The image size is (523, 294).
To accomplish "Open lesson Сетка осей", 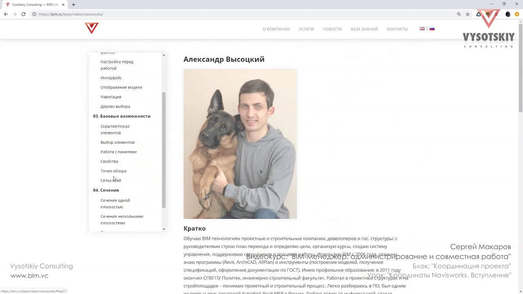I will point(111,180).
